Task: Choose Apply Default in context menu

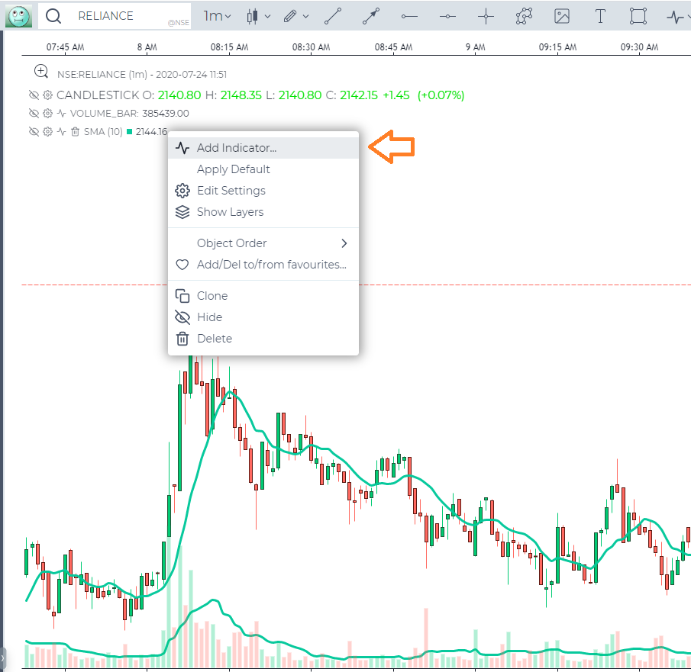Action: pos(263,169)
